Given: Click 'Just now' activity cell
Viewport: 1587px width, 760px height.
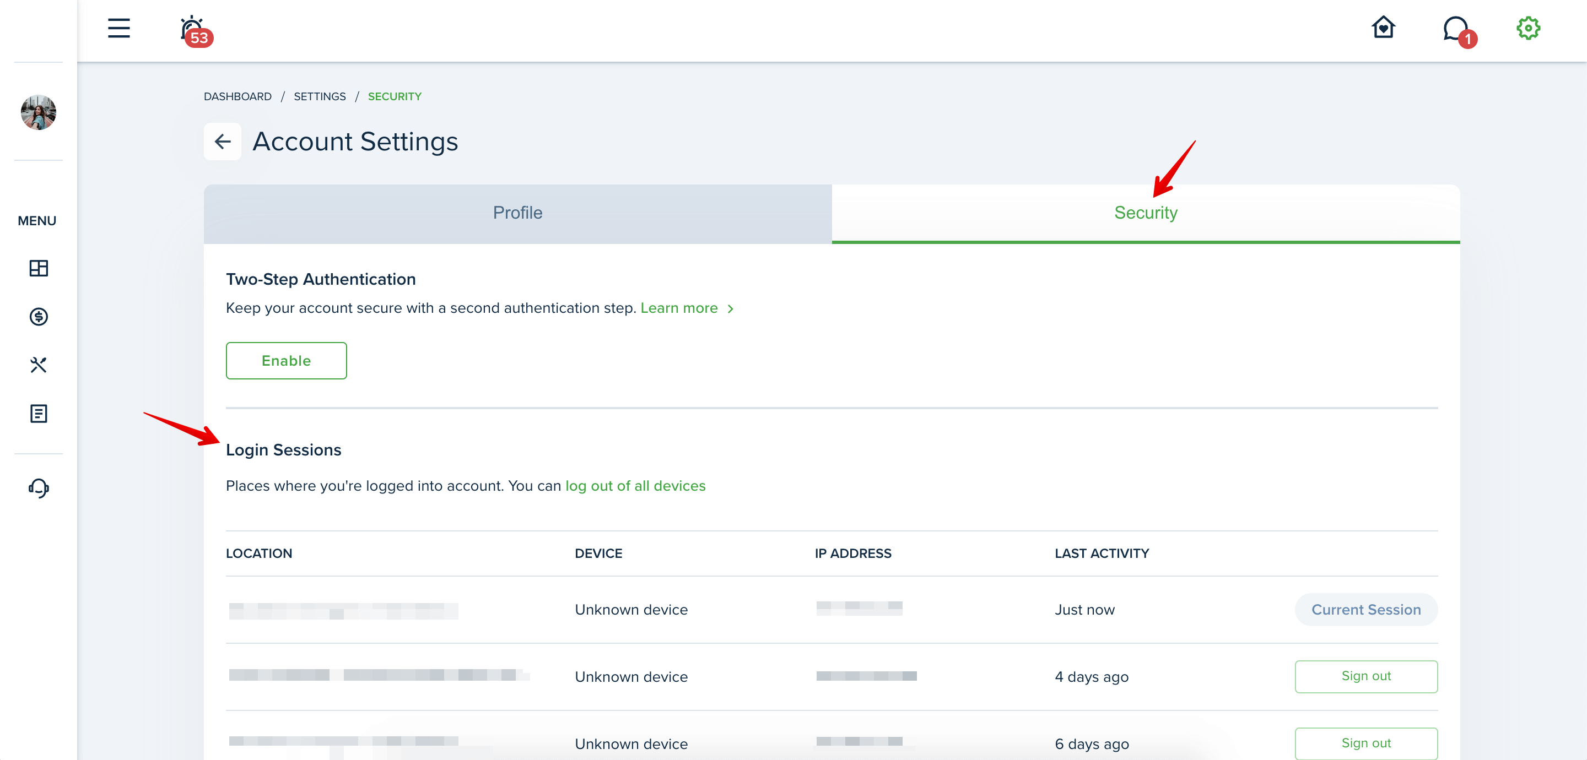Looking at the screenshot, I should [x=1084, y=610].
